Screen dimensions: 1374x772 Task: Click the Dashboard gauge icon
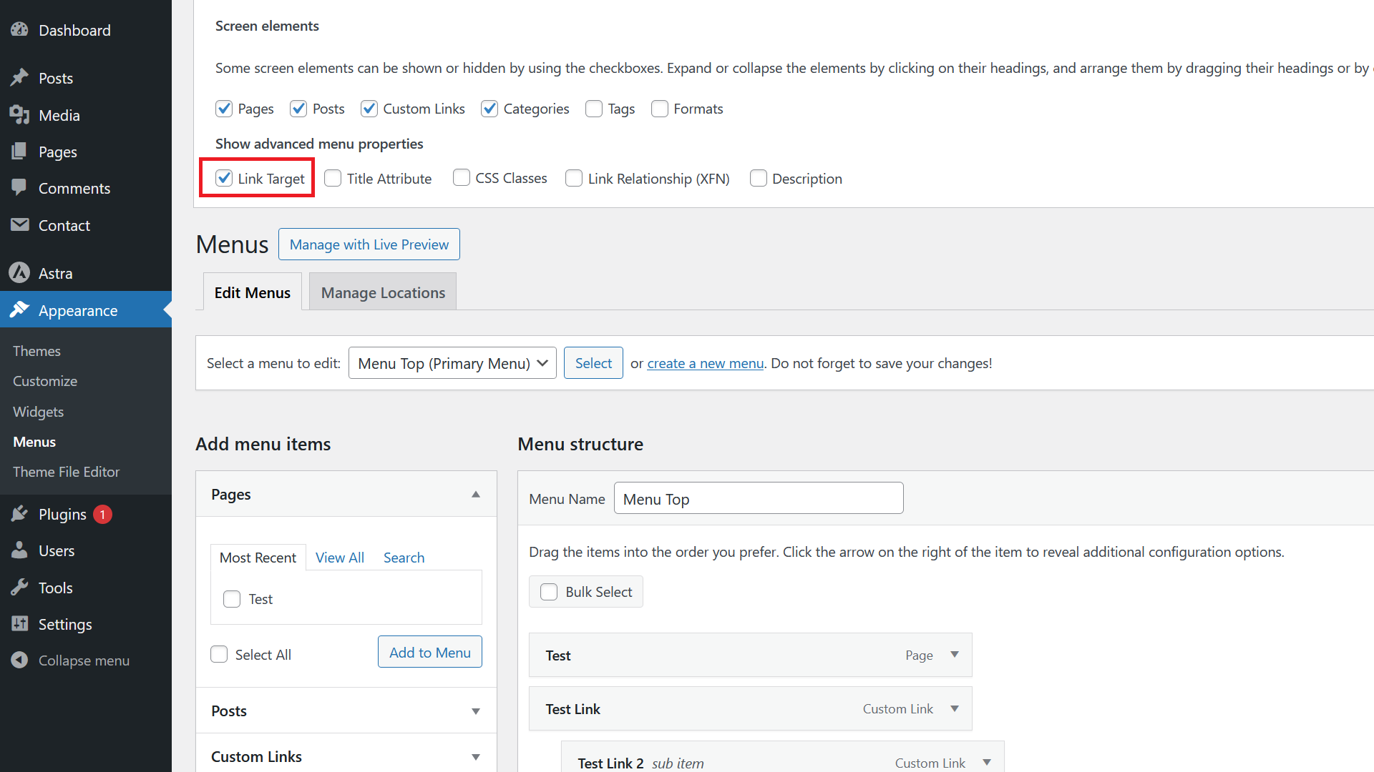click(x=19, y=30)
